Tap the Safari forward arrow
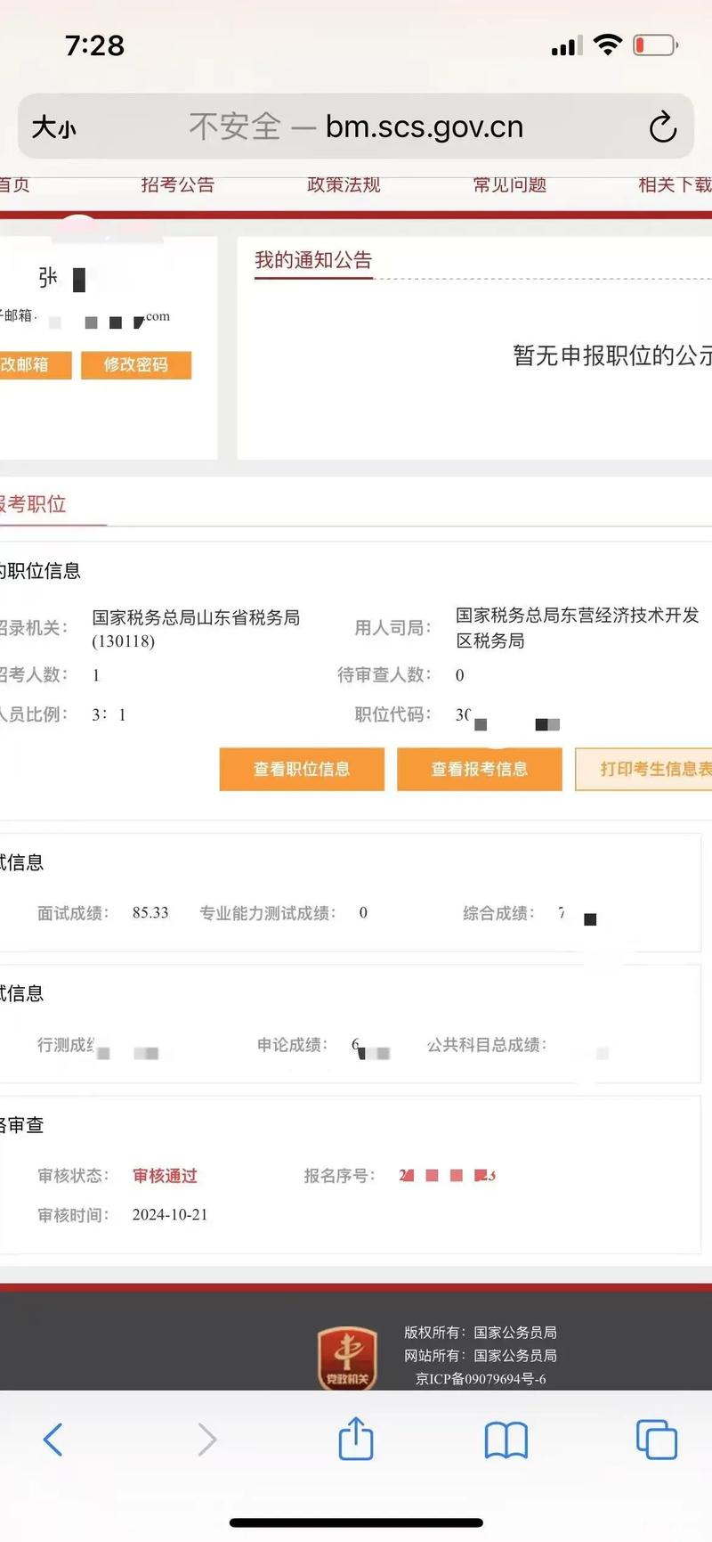Viewport: 712px width, 1542px height. click(206, 1439)
